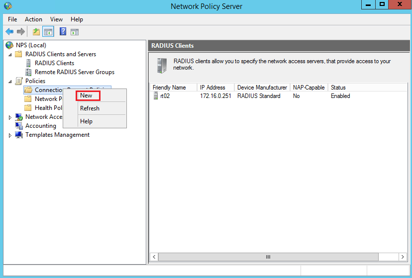Minimize the Network Policy Server window
The width and height of the screenshot is (412, 278).
point(368,5)
